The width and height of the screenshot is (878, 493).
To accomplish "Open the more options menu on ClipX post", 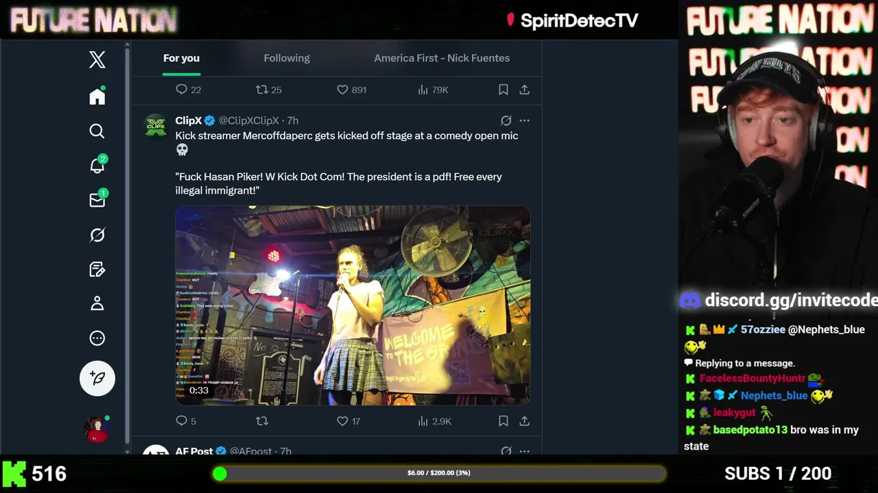I will 524,121.
